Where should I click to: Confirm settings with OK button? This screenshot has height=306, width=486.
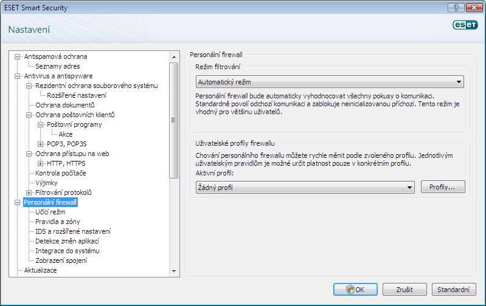[355, 290]
